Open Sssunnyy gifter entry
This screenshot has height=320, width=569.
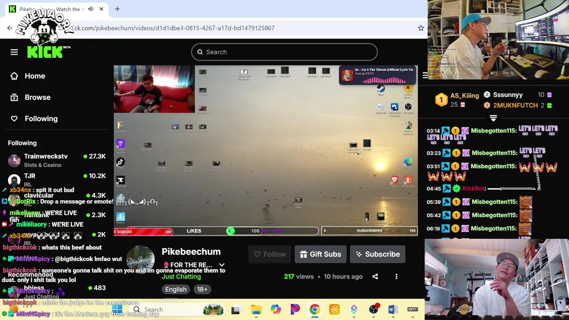(508, 95)
